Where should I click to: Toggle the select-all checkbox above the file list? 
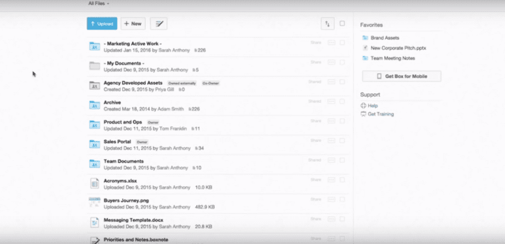pos(342,23)
